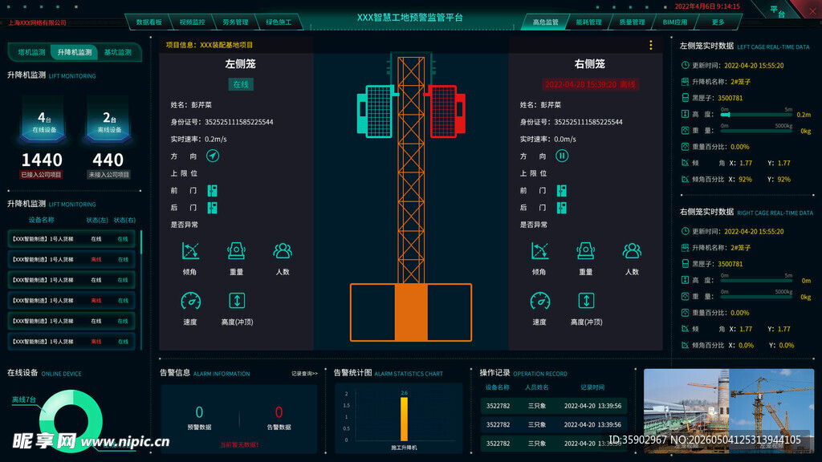Select right cage 倾角 icon
The image size is (822, 462).
click(539, 251)
